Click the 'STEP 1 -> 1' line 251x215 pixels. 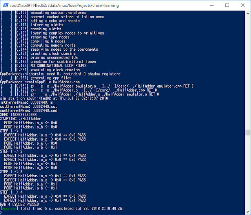11,131
